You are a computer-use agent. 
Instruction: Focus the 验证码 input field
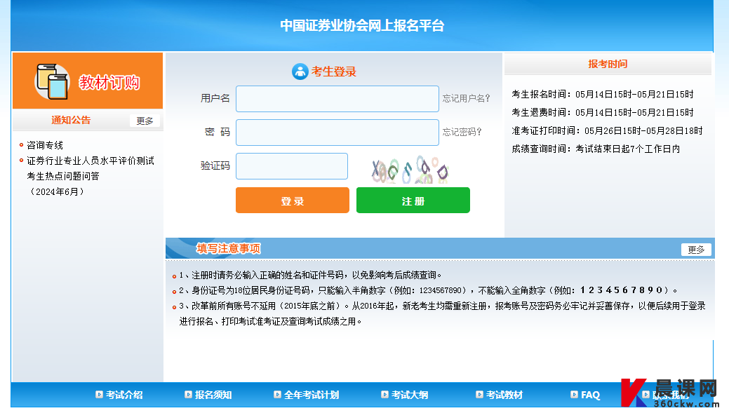pyautogui.click(x=291, y=166)
